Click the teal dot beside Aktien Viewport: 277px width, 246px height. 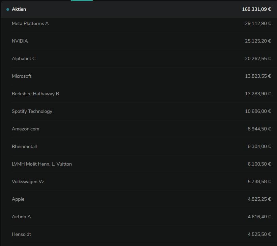coord(8,9)
